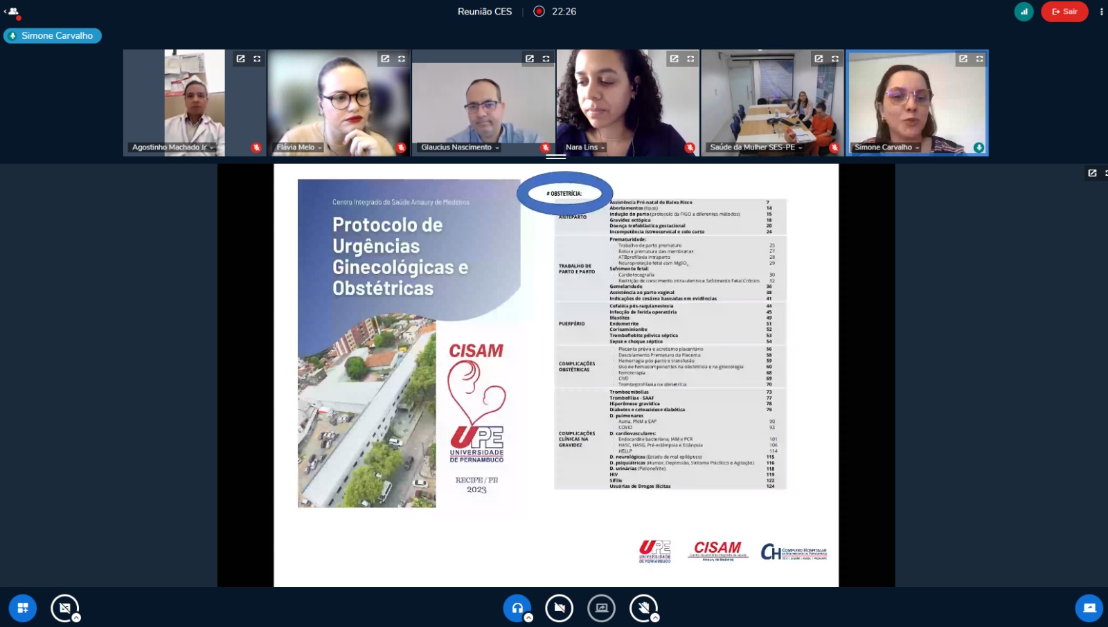Image resolution: width=1108 pixels, height=627 pixels.
Task: Open the blue apps-plus actions button
Action: 23,608
